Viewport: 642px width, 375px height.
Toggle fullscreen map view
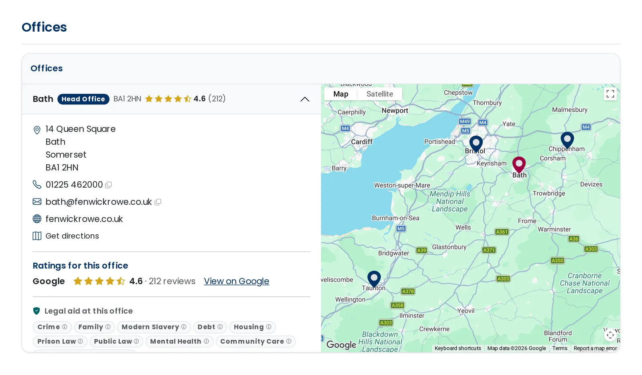point(610,94)
